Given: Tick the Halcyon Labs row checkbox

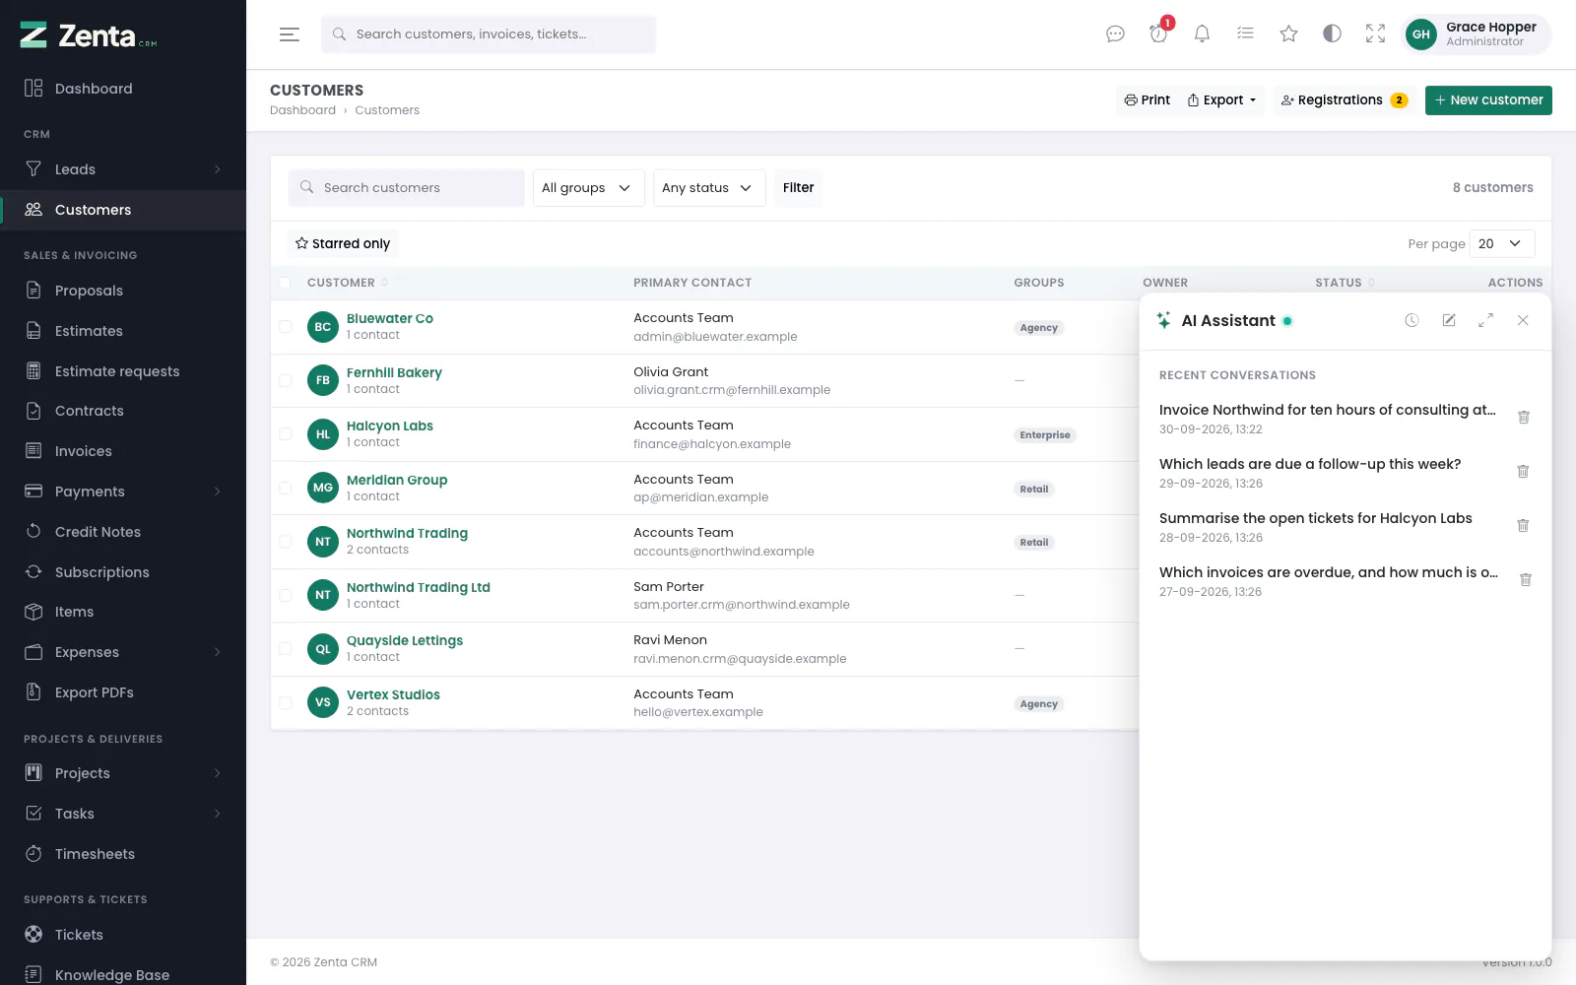Looking at the screenshot, I should pyautogui.click(x=285, y=434).
